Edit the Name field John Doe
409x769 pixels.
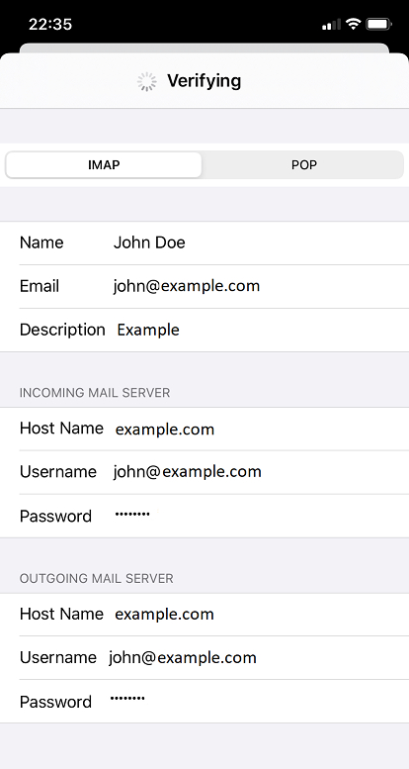coord(204,242)
